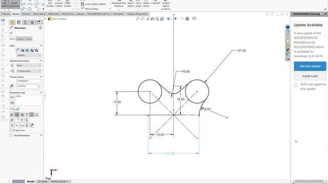Screen dimensions: 328x184
Task: Toggle right justify for dimension text
Action: 22,114
